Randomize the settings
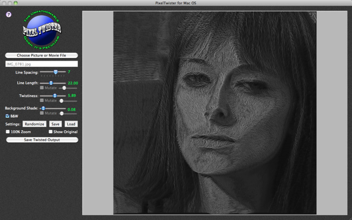The image size is (352, 220). pyautogui.click(x=34, y=124)
